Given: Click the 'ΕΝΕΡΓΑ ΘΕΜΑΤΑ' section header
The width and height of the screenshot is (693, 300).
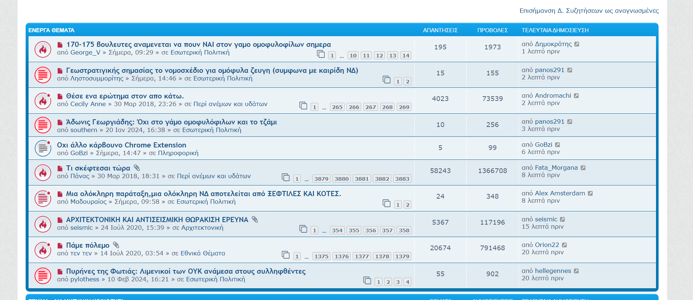Looking at the screenshot, I should [51, 30].
